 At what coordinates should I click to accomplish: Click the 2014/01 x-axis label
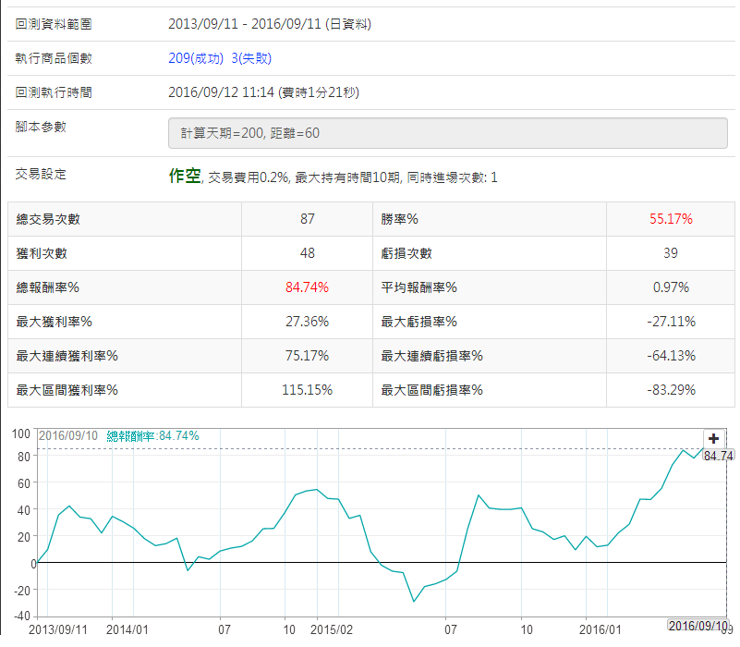[127, 629]
